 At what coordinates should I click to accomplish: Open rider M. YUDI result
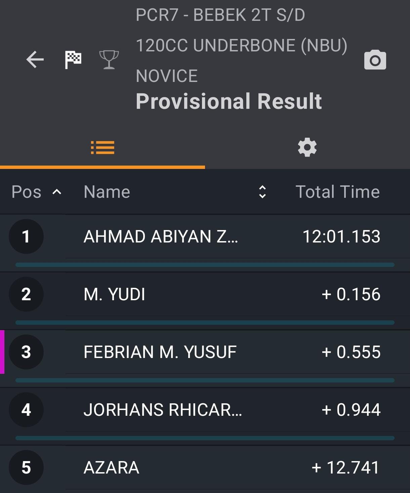205,294
